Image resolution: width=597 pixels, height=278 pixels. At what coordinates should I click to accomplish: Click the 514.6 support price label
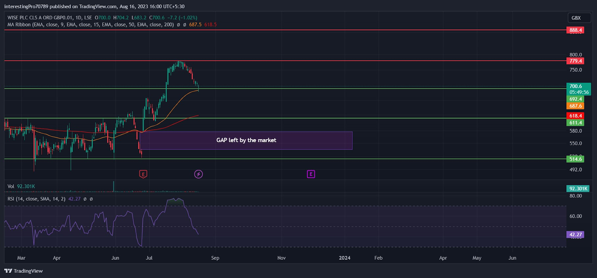click(575, 159)
